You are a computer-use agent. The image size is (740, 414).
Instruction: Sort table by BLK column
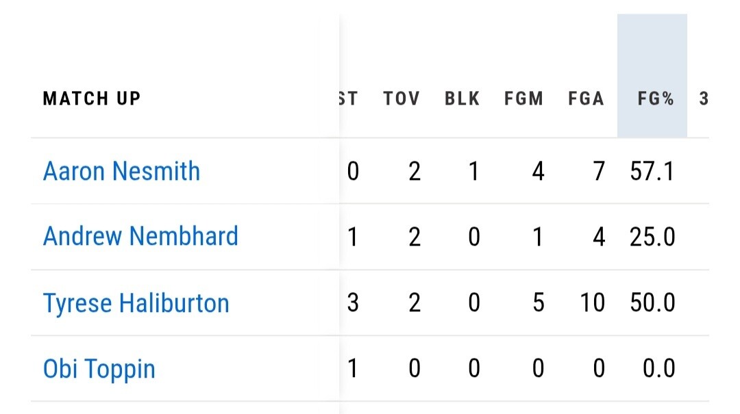[462, 99]
